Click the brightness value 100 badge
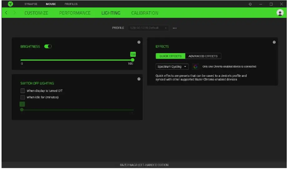This screenshot has height=169, width=288. [133, 54]
